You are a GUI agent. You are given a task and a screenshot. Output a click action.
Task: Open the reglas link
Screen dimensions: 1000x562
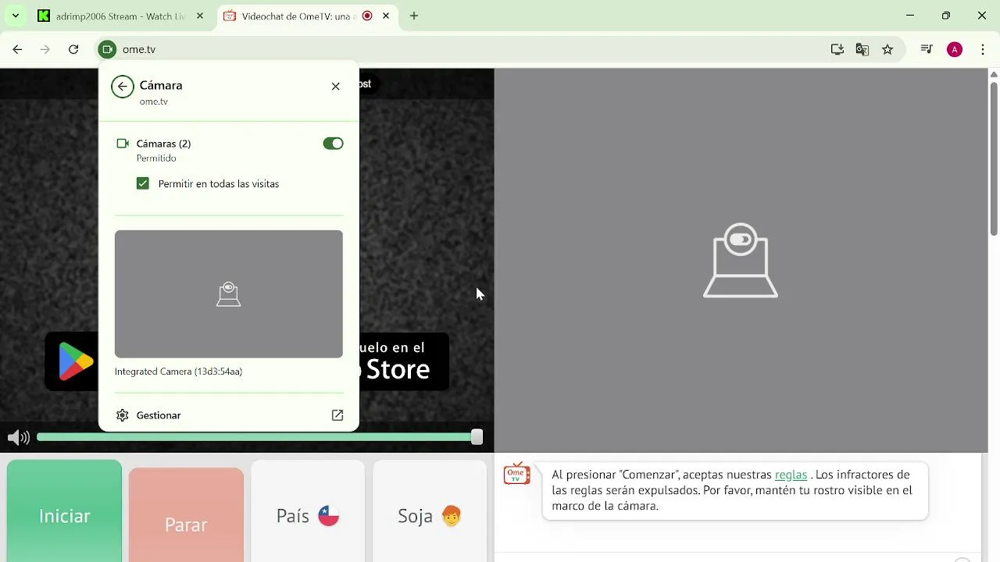[791, 475]
